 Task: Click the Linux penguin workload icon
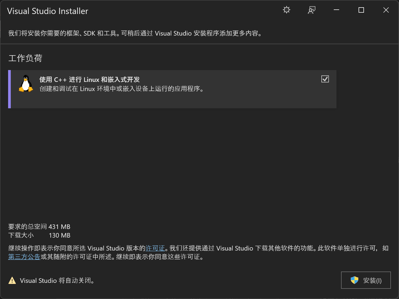[26, 84]
